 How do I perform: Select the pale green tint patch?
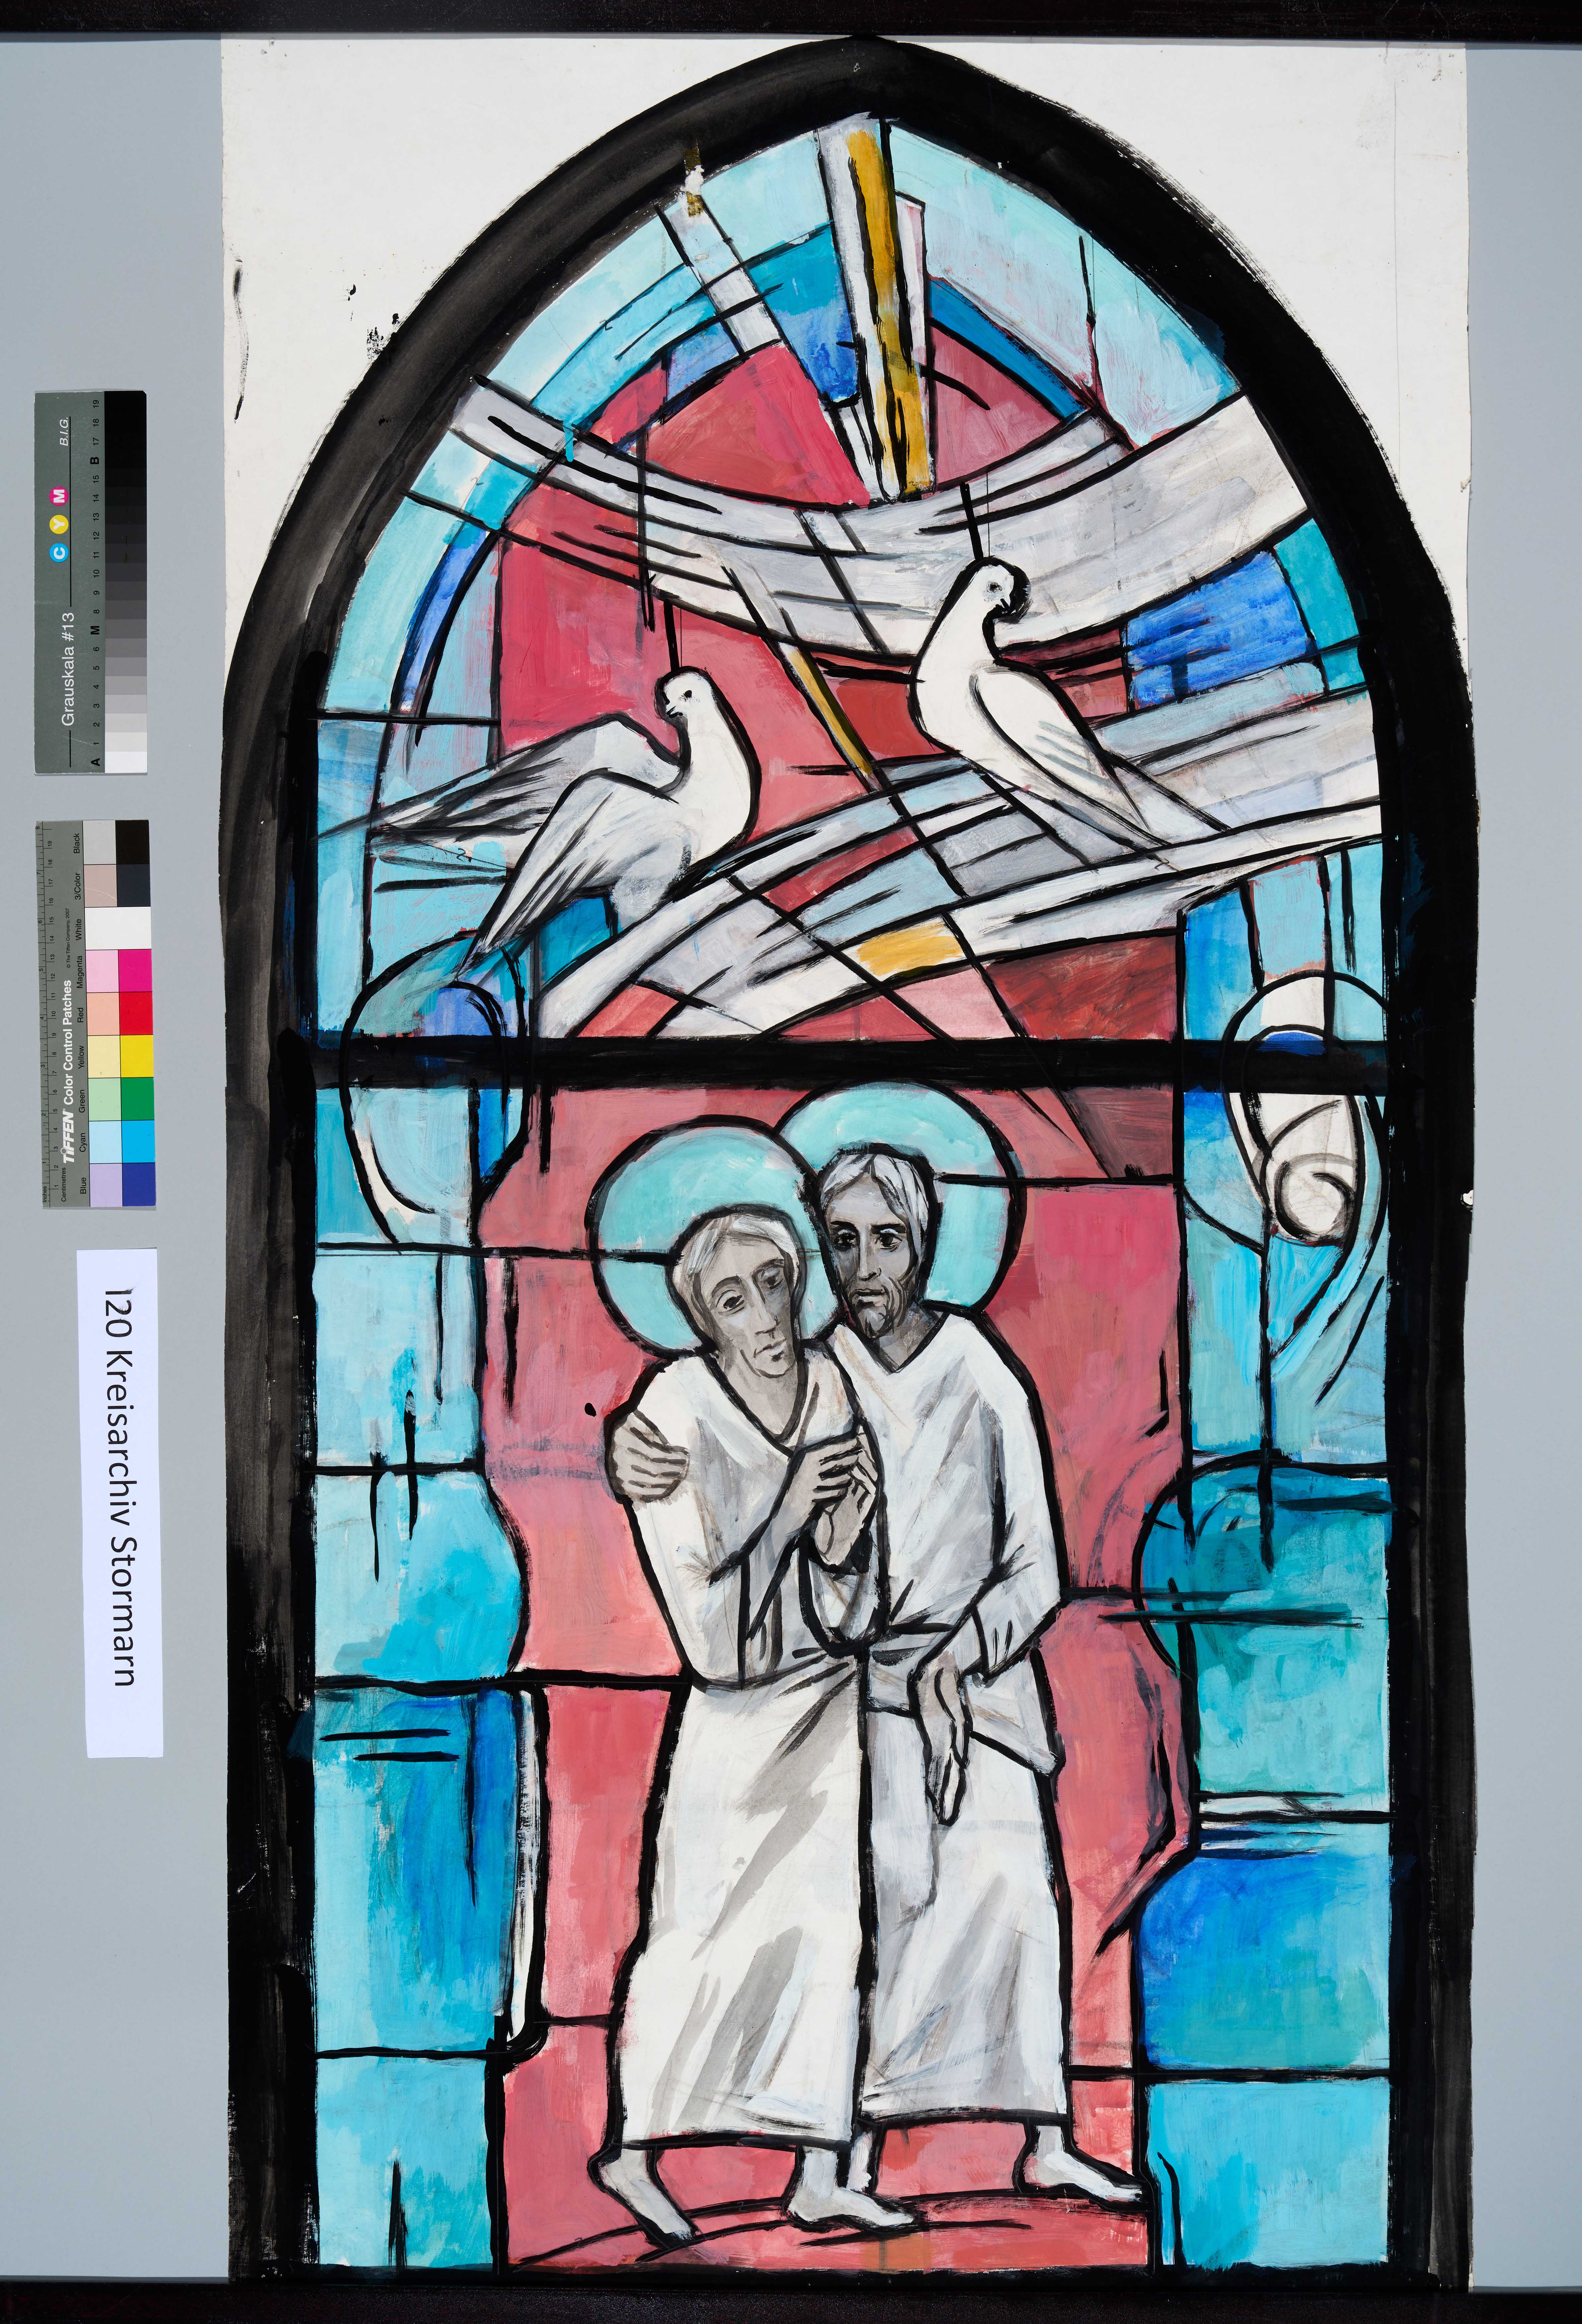pos(105,1099)
